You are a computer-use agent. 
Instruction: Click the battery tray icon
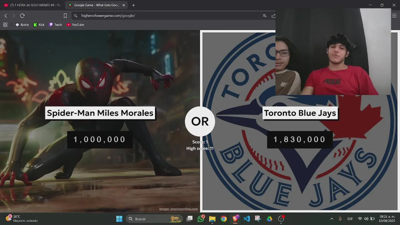pyautogui.click(x=372, y=219)
